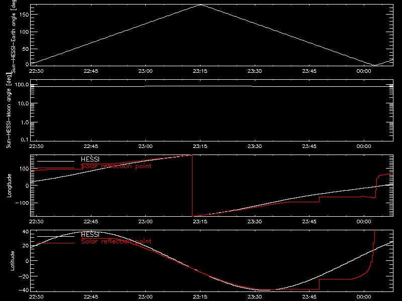Click 100.0 tick on Moon angle plot
402x301 pixels.
22,85
